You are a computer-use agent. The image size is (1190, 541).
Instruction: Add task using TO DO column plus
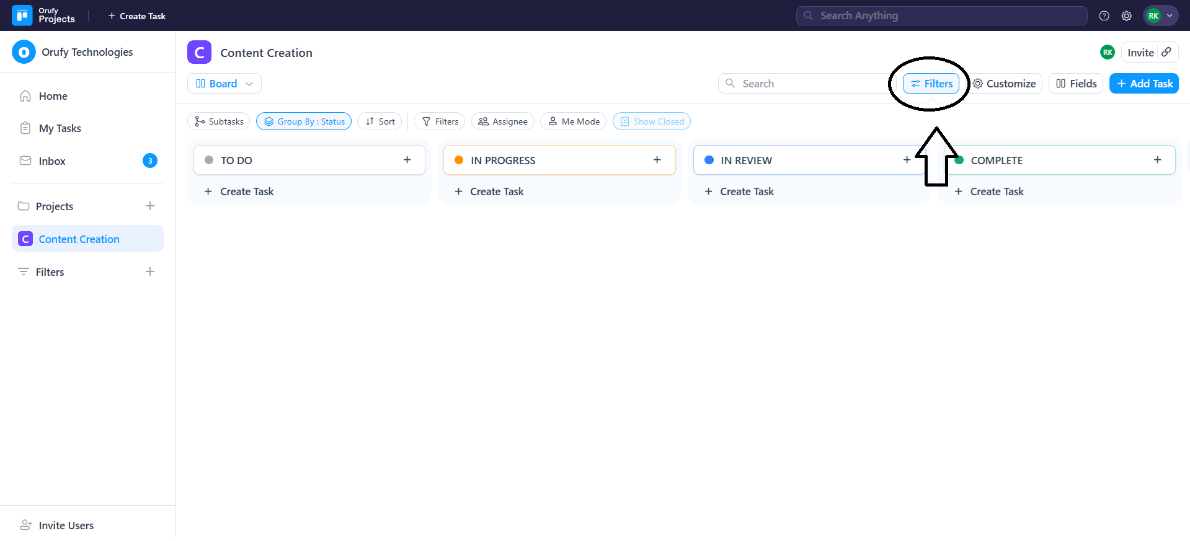click(x=407, y=160)
